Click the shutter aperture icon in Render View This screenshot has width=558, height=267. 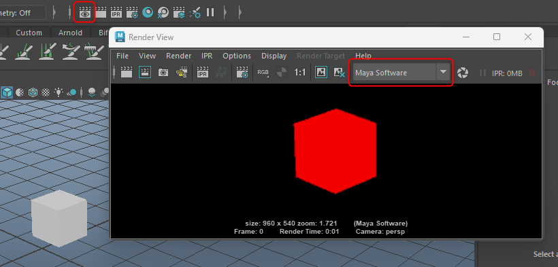pos(463,73)
